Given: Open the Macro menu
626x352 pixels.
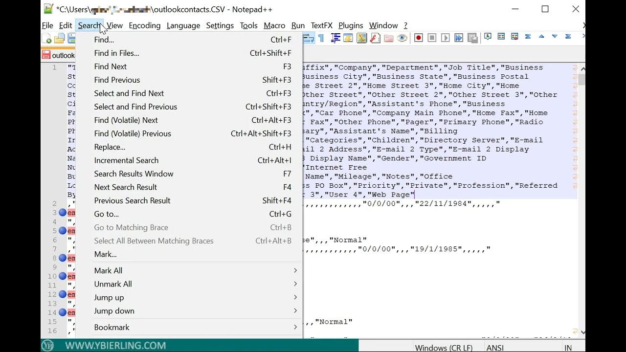Looking at the screenshot, I should [274, 25].
